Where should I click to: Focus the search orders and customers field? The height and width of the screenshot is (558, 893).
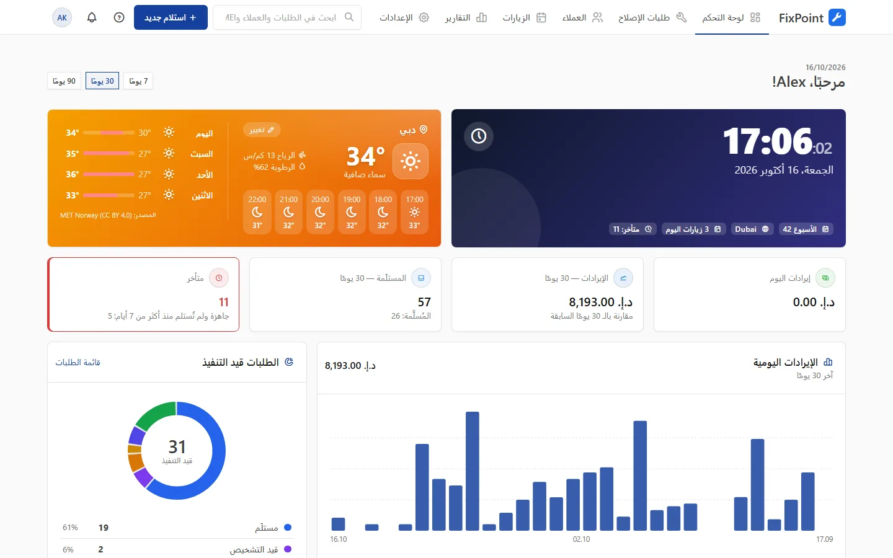(287, 17)
